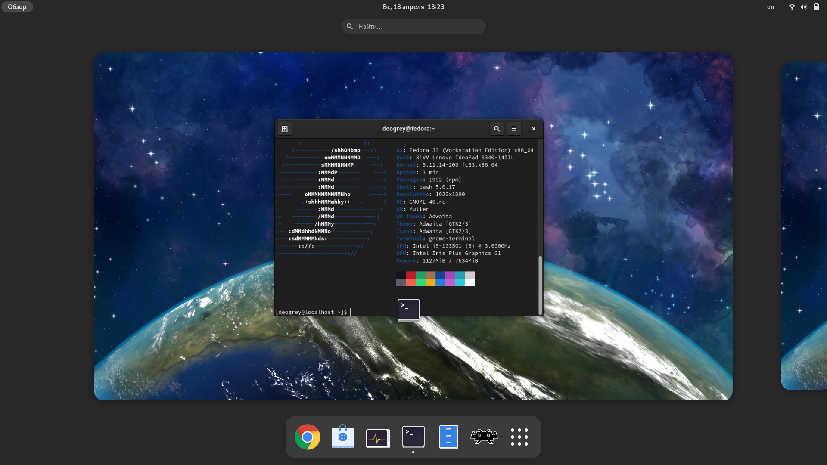Click the Host: Lenovo IdeaPad line
The height and width of the screenshot is (465, 827).
(x=455, y=158)
